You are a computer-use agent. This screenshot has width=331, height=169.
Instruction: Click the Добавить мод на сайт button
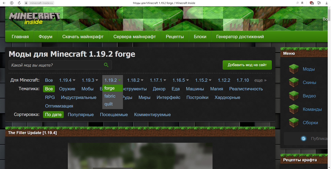(247, 65)
